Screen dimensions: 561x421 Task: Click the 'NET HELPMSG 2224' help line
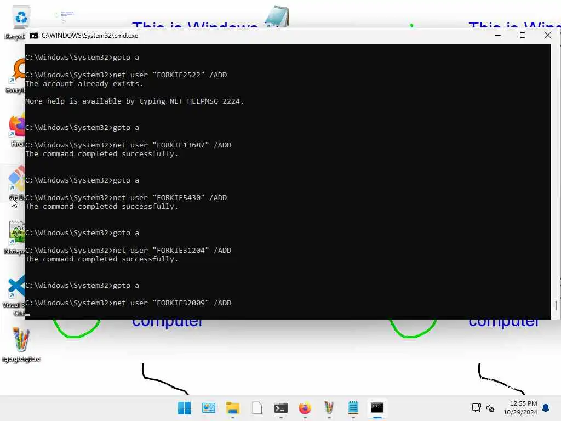pos(134,101)
